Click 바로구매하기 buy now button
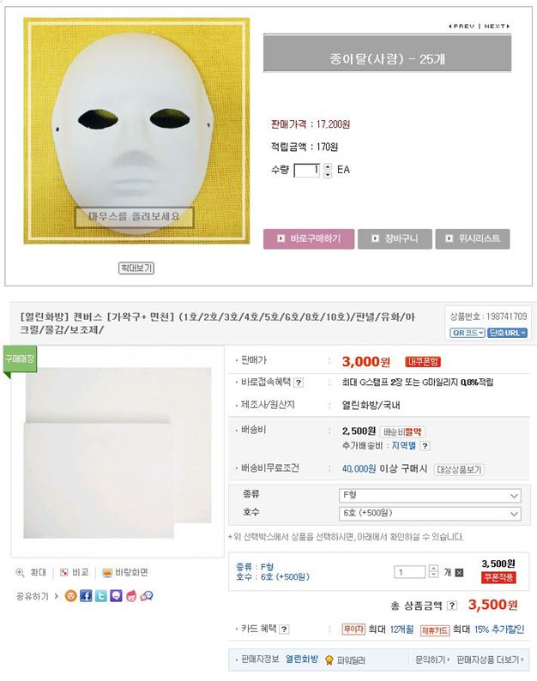The height and width of the screenshot is (681, 537). [309, 238]
